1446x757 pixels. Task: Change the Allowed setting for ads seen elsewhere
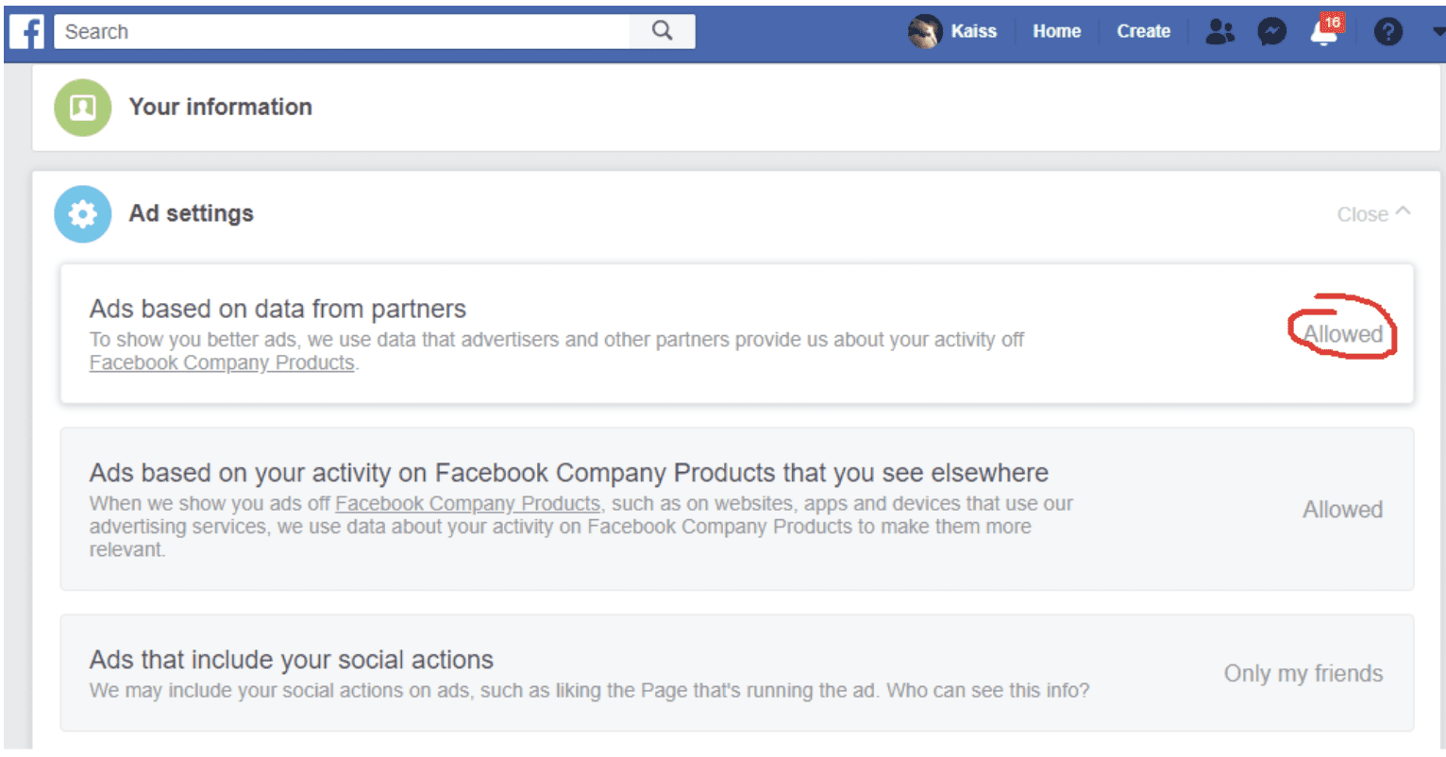click(1342, 510)
